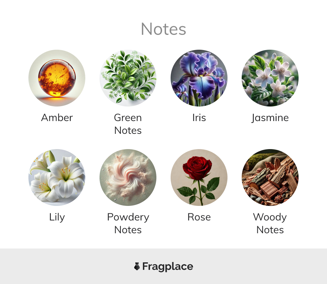
Task: Select the white Lily image
Action: pyautogui.click(x=57, y=177)
